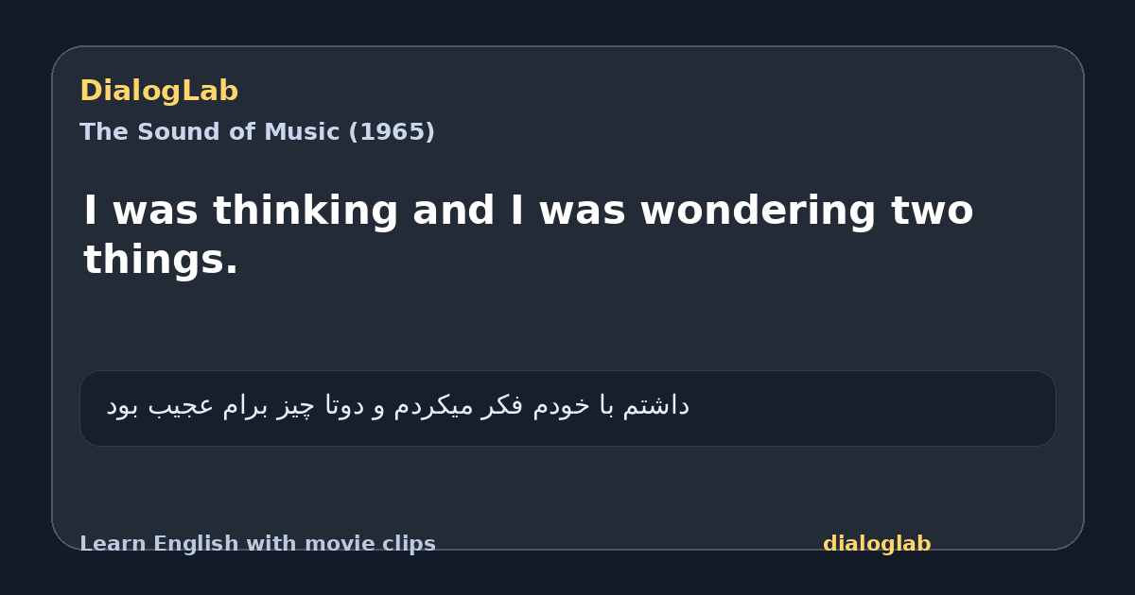This screenshot has height=595, width=1135.
Task: Click the word 'things.' on the second line
Action: coord(161,260)
